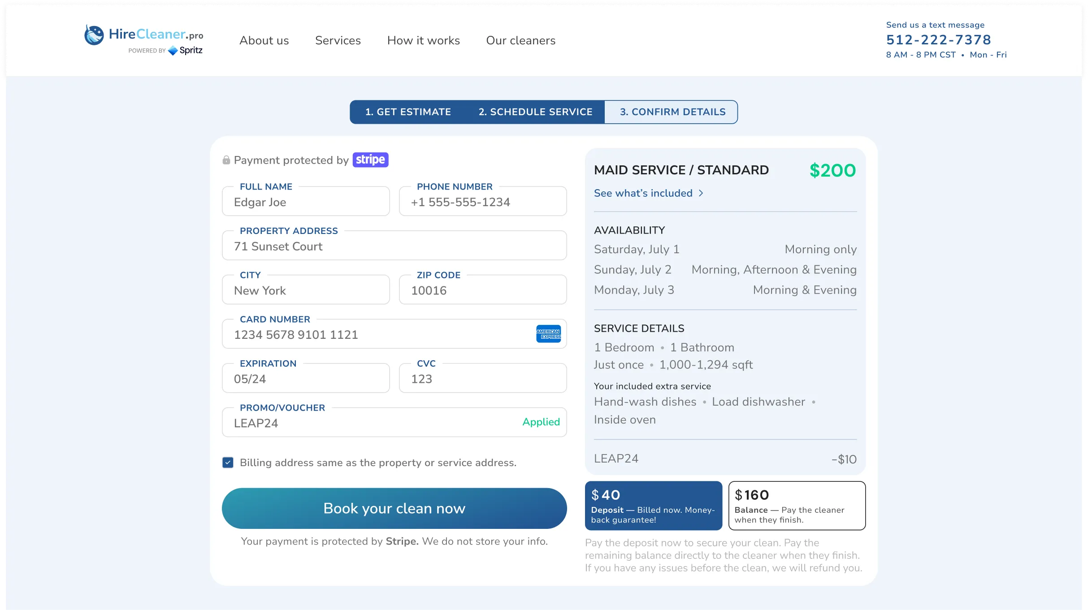Viewport: 1088px width, 610px height.
Task: Click the American Express card icon
Action: tap(548, 333)
